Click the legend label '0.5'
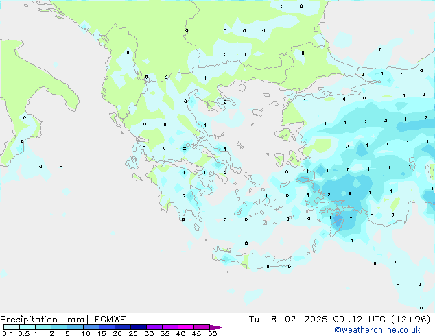This screenshot has height=336, width=435. point(24,333)
